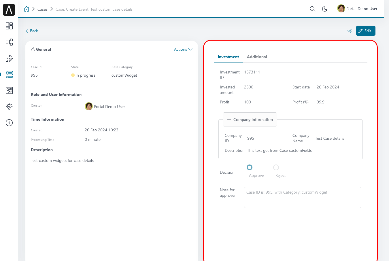
Task: Click the Note for approver field
Action: 303,197
